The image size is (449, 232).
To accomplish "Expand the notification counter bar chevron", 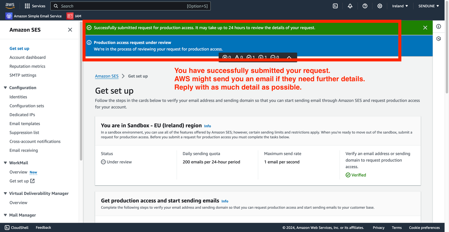I will (289, 57).
